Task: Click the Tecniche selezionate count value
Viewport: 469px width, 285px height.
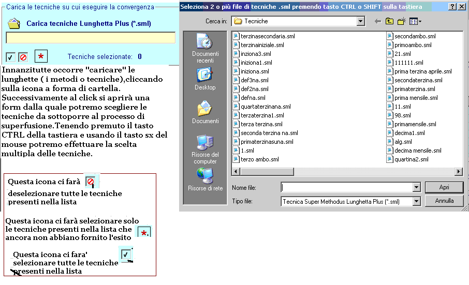Action: [140, 56]
